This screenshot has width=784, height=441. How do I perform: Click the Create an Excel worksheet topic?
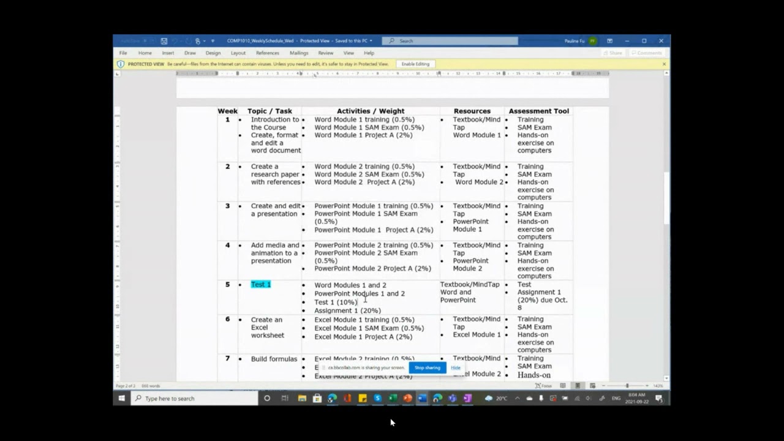[x=268, y=327]
